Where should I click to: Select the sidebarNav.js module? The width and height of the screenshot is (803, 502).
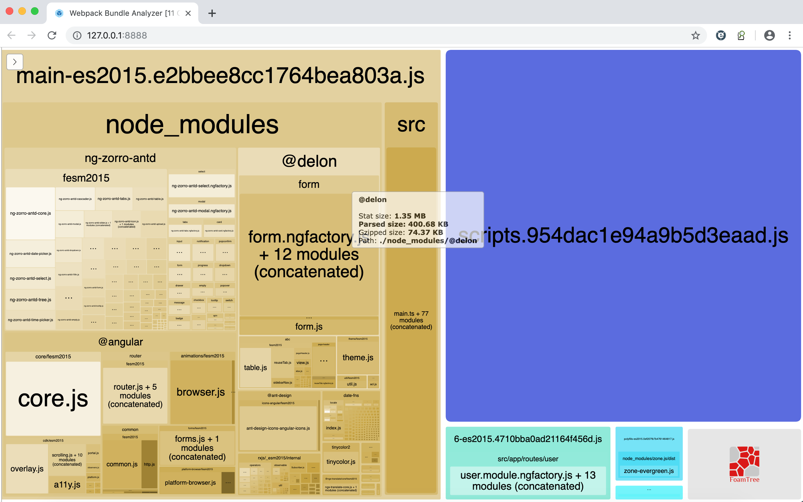(x=283, y=382)
